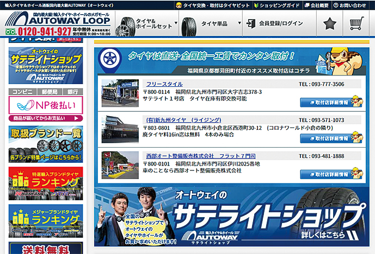Click 取付店詳細情報 button for 西部オート整備販売
The width and height of the screenshot is (375, 254).
pos(331,174)
